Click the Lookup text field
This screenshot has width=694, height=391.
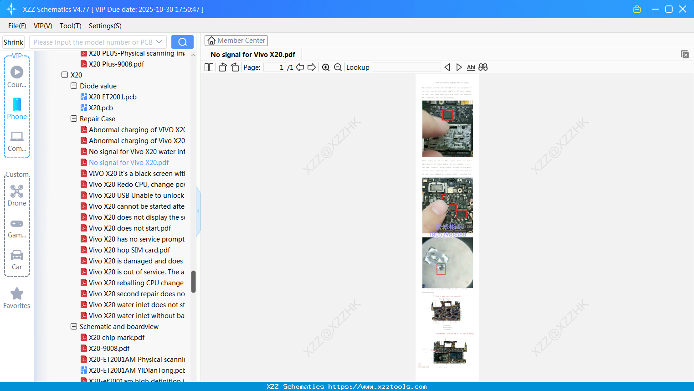coord(407,67)
